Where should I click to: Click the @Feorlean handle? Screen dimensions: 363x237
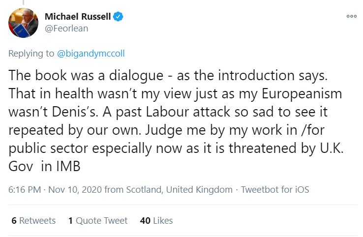coord(66,29)
